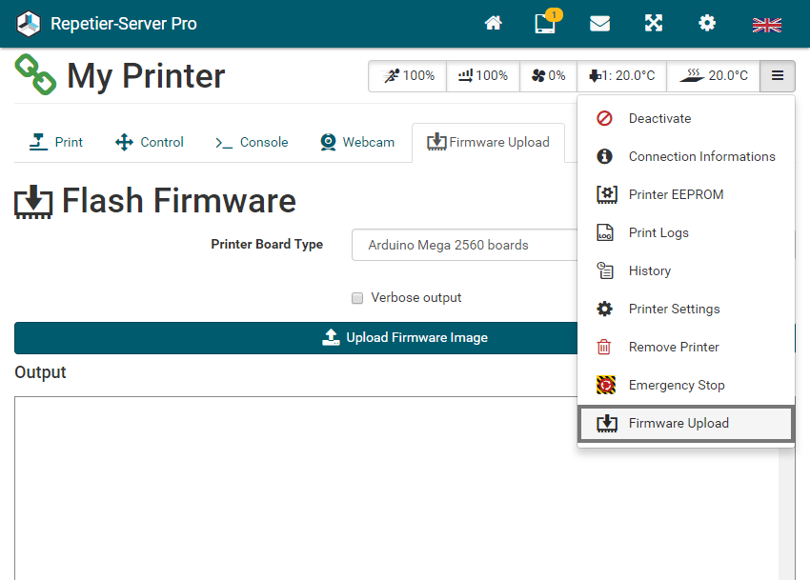Viewport: 810px width, 580px height.
Task: Click the Emergency Stop hazard icon
Action: click(x=606, y=386)
